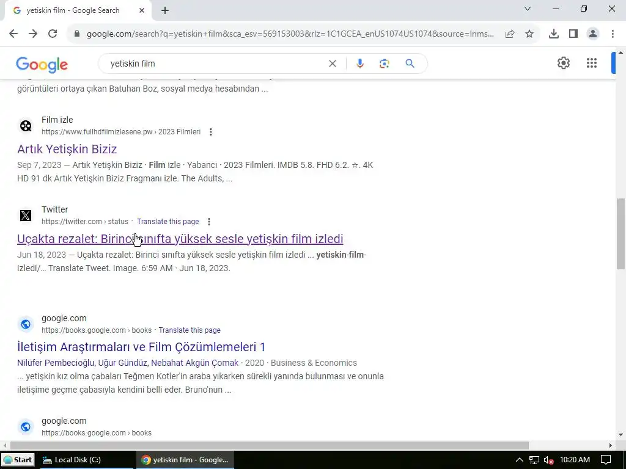Show hidden system tray icons
Image resolution: width=626 pixels, height=469 pixels.
[519, 460]
